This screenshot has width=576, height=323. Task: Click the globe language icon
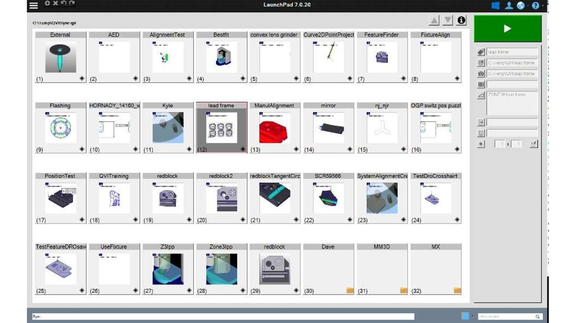tap(521, 6)
